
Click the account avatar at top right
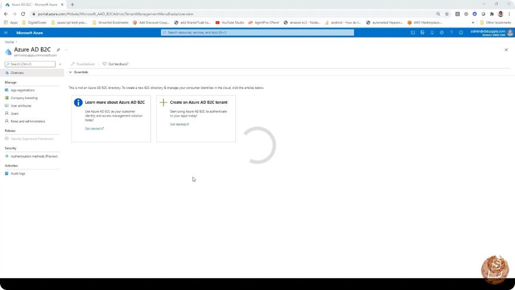(510, 33)
